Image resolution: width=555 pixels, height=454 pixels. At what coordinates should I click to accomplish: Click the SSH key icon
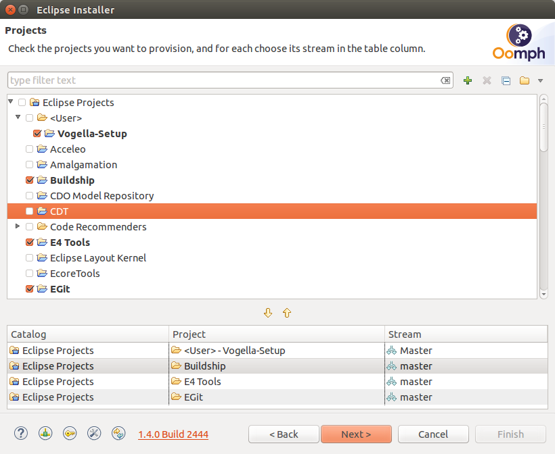70,433
